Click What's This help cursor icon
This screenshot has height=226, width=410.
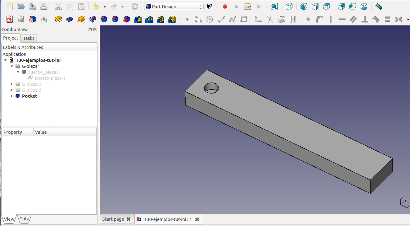(x=209, y=7)
